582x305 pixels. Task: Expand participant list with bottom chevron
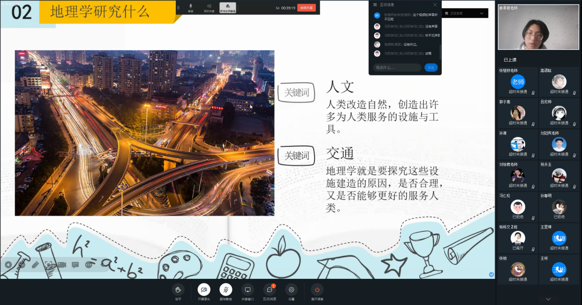(548, 299)
